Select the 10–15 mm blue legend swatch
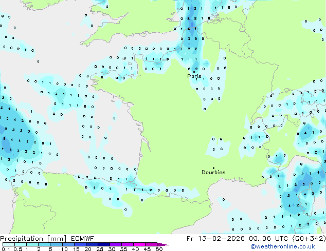The image size is (326, 251). 68,244
